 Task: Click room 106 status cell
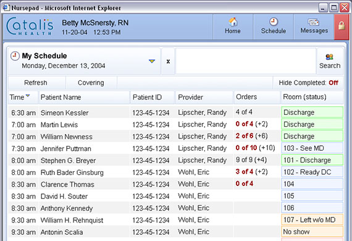coord(312,208)
